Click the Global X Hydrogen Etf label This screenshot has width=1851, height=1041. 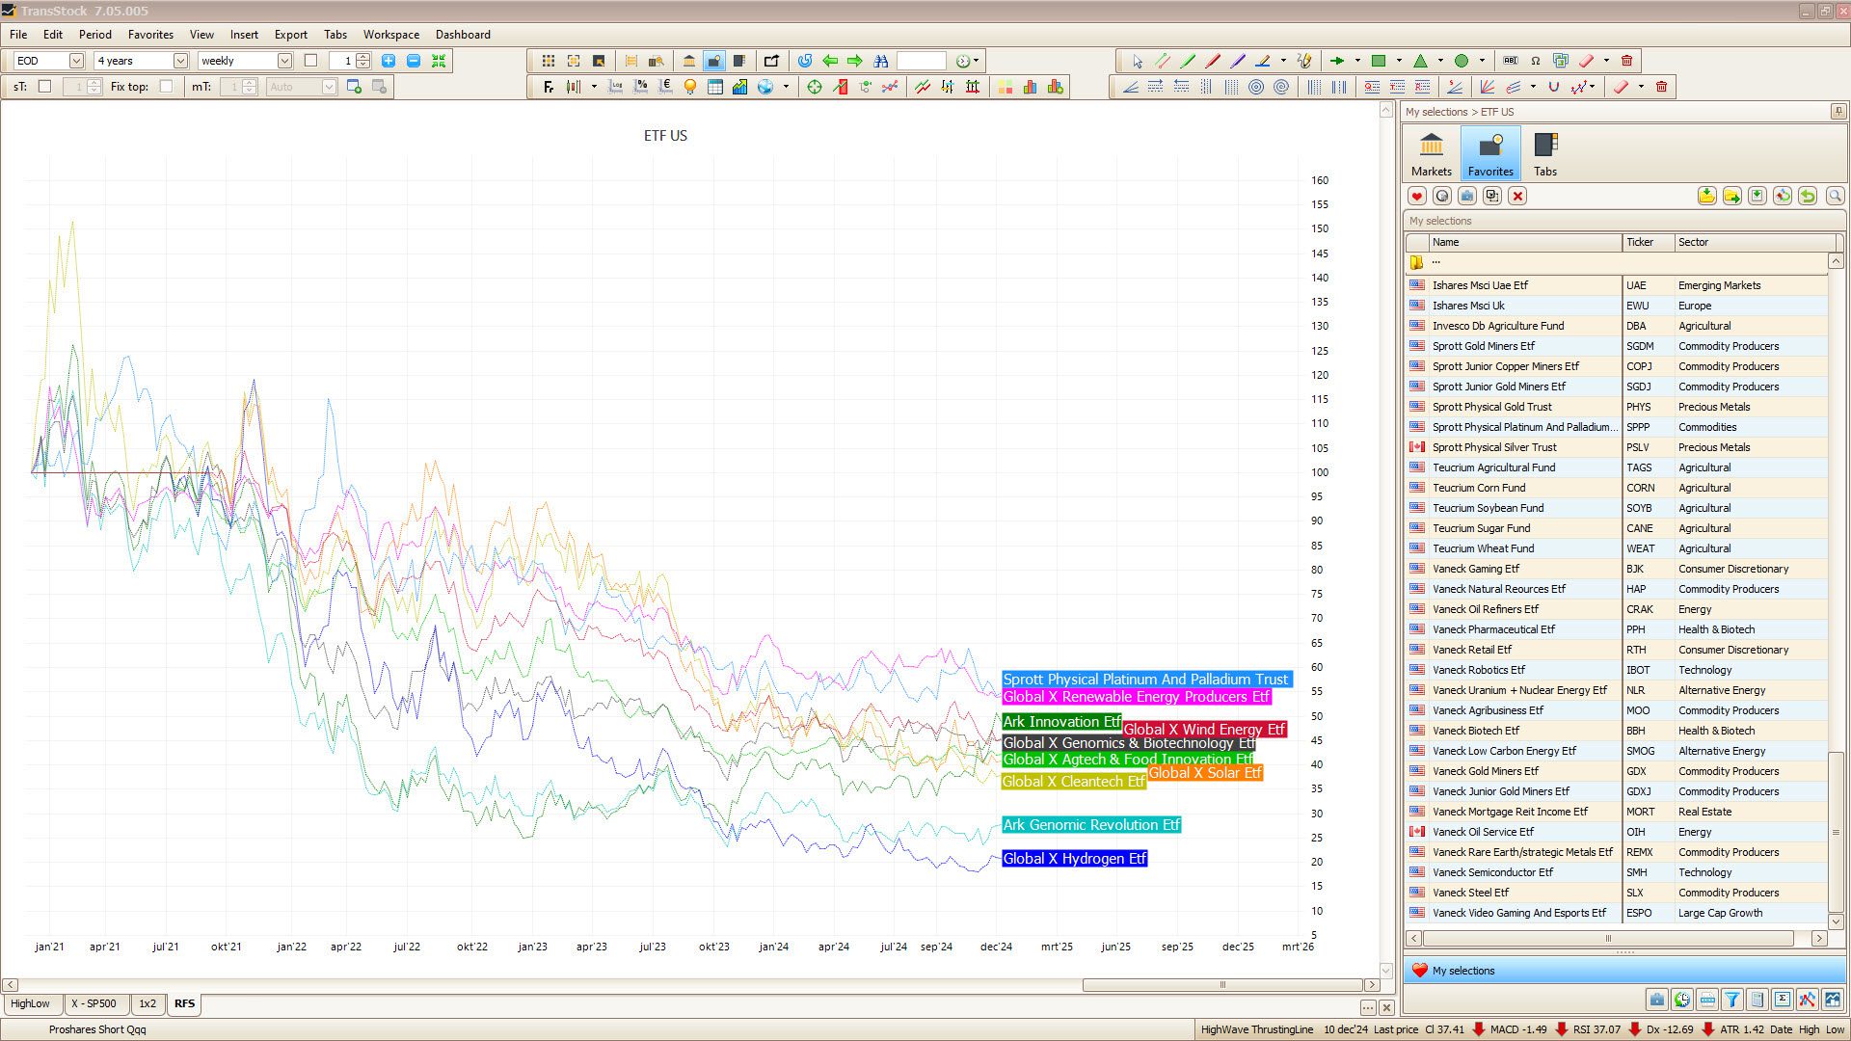[1074, 859]
